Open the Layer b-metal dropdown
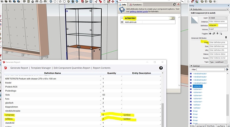 point(218,18)
